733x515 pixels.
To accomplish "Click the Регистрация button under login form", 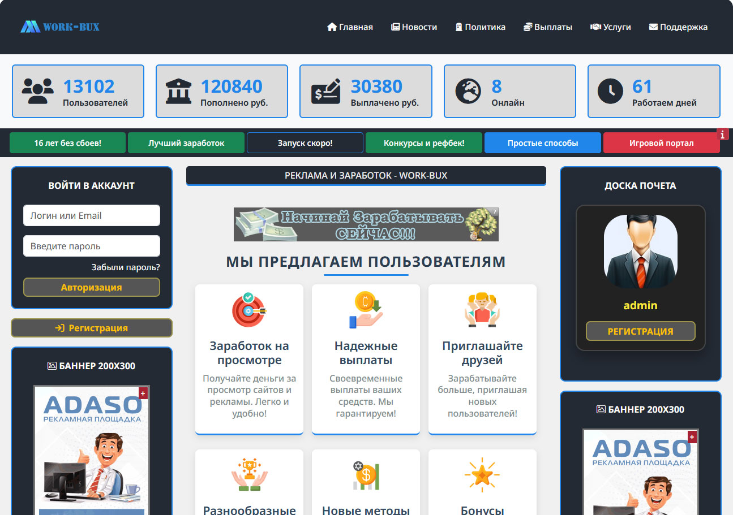I will [92, 328].
